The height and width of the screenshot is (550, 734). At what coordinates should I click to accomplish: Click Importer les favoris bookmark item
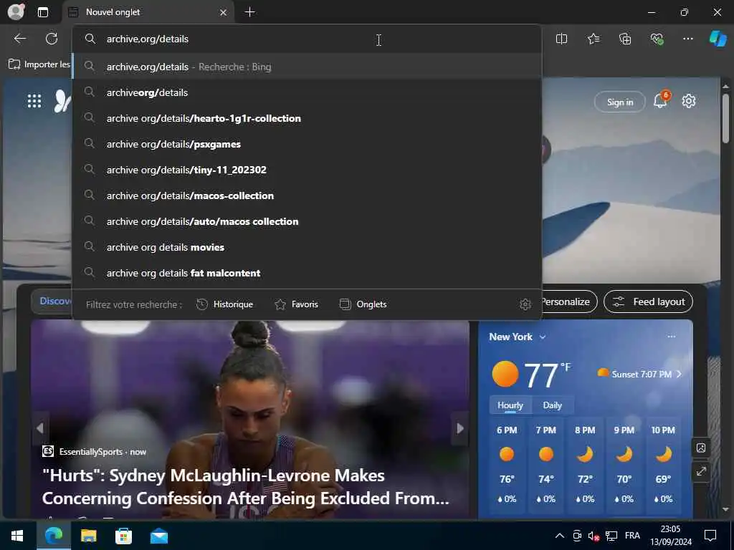click(39, 64)
